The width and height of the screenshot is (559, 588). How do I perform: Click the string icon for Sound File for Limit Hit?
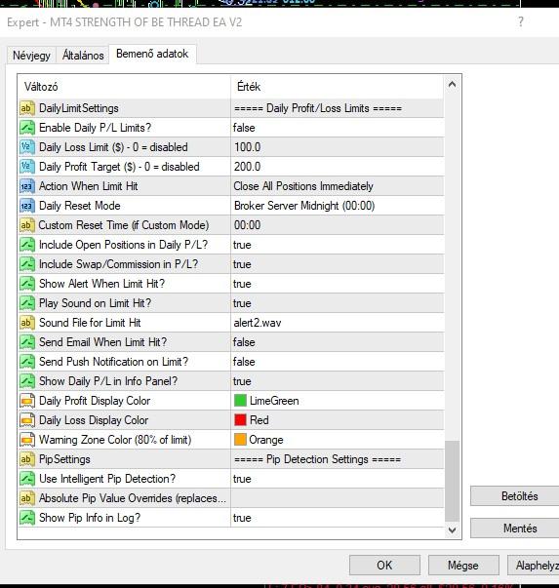click(x=27, y=323)
